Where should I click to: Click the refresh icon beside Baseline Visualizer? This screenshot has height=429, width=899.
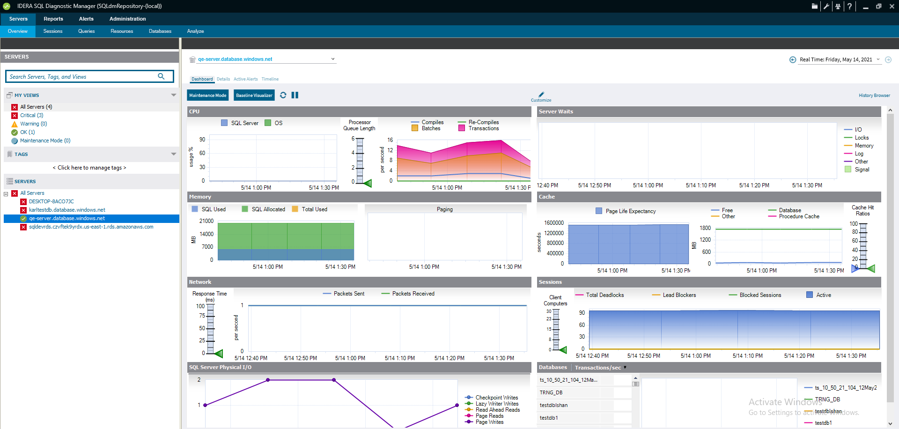click(283, 95)
